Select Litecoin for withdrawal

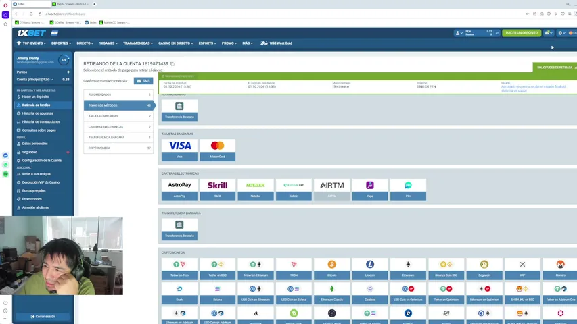click(370, 269)
